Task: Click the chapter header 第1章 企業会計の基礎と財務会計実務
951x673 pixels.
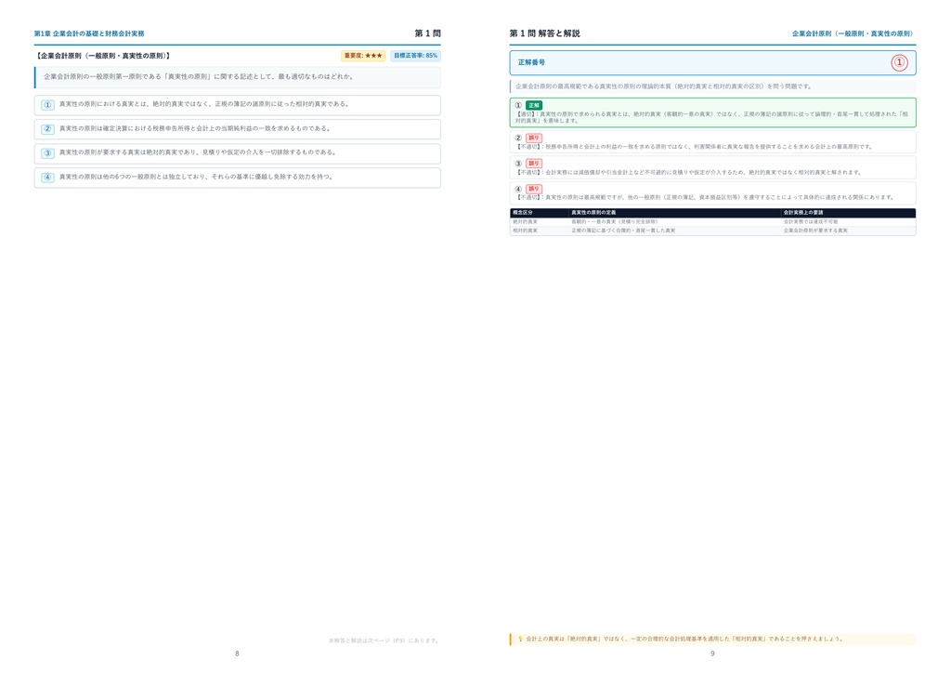Action: tap(89, 34)
